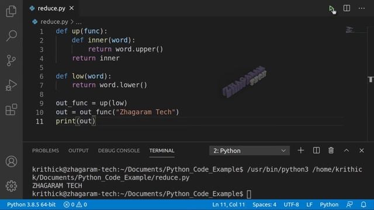The image size is (374, 210).
Task: Open errors and warnings count in status bar
Action: point(75,205)
